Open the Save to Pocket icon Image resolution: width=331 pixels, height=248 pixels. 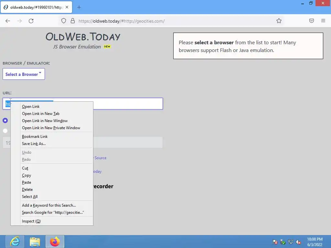[312, 21]
